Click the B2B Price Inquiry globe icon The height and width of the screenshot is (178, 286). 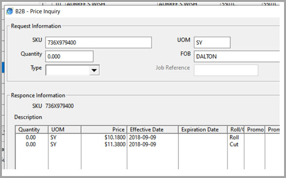point(10,11)
